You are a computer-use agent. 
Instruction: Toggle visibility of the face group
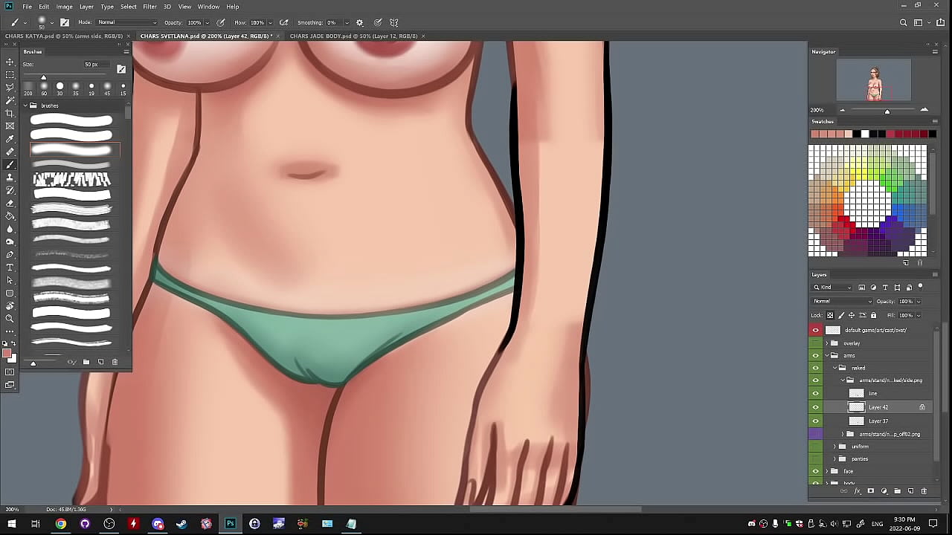coord(815,471)
